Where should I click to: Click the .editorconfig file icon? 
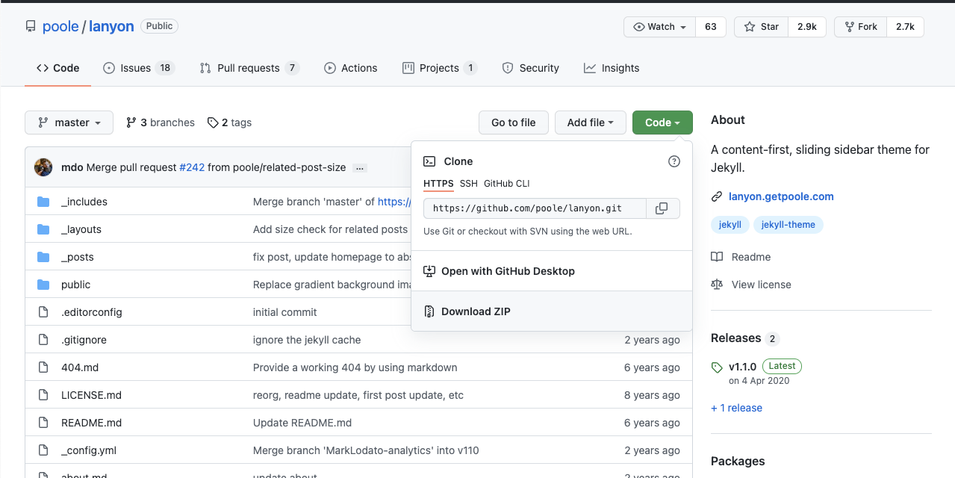pos(43,312)
